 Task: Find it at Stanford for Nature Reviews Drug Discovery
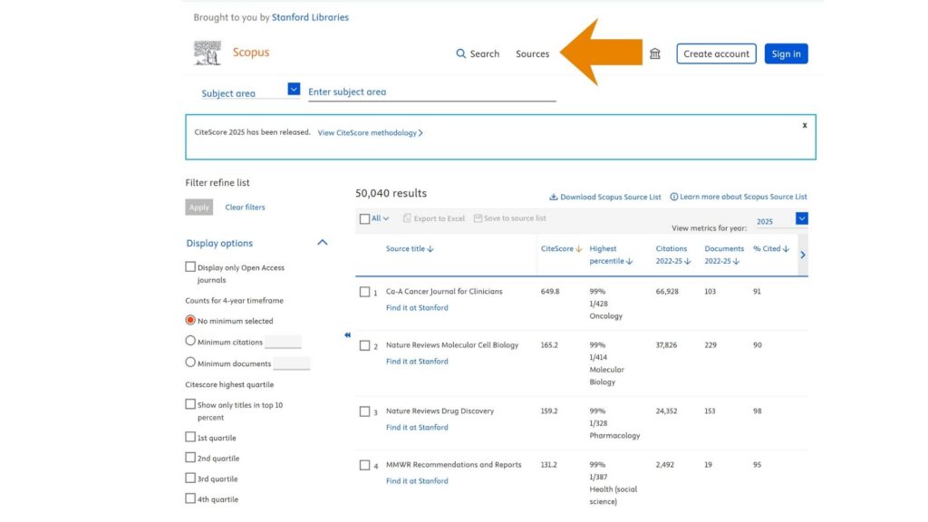[x=417, y=428]
